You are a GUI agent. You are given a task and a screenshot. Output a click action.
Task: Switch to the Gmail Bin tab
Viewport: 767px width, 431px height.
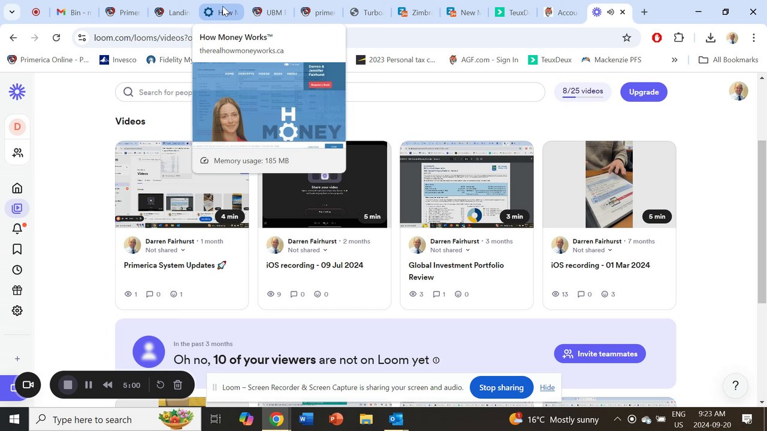tap(74, 12)
